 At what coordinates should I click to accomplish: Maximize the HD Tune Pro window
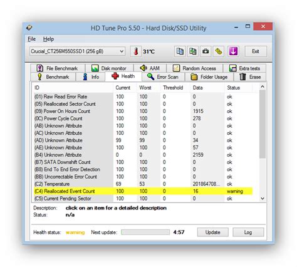tap(247, 26)
